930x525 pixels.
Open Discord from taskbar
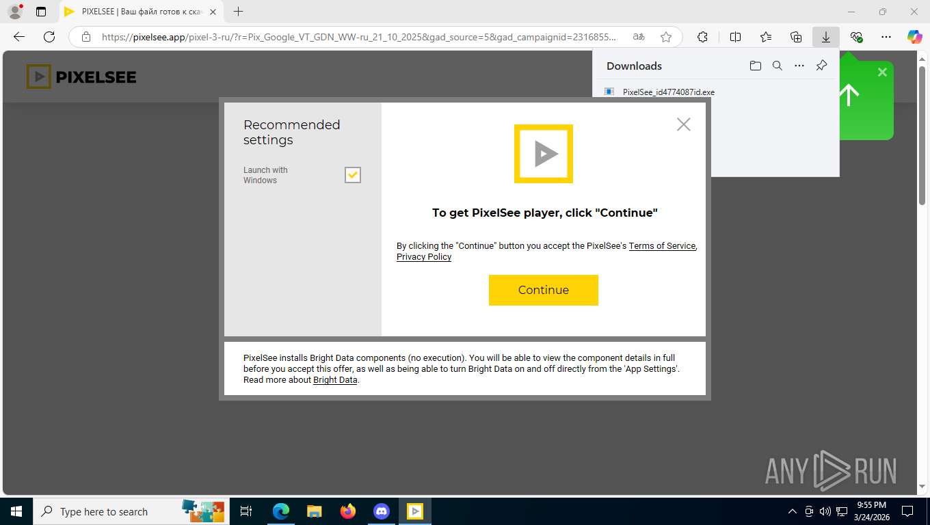click(382, 511)
